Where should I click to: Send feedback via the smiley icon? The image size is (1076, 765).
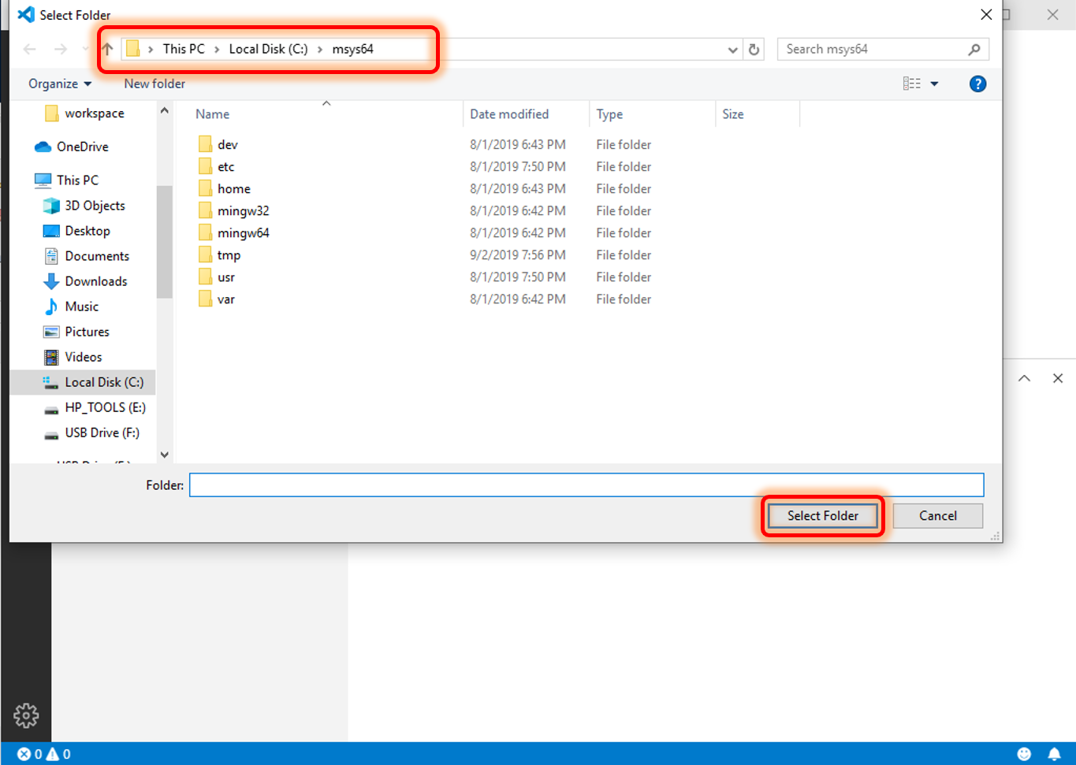[x=1024, y=754]
